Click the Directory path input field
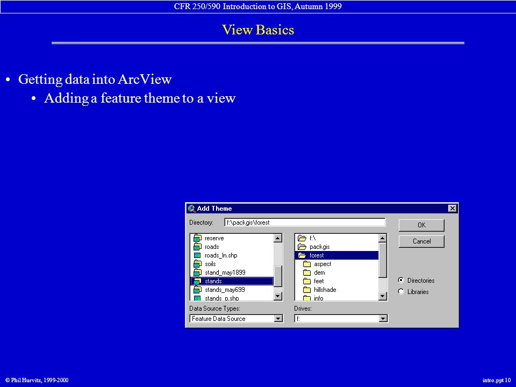 (305, 223)
